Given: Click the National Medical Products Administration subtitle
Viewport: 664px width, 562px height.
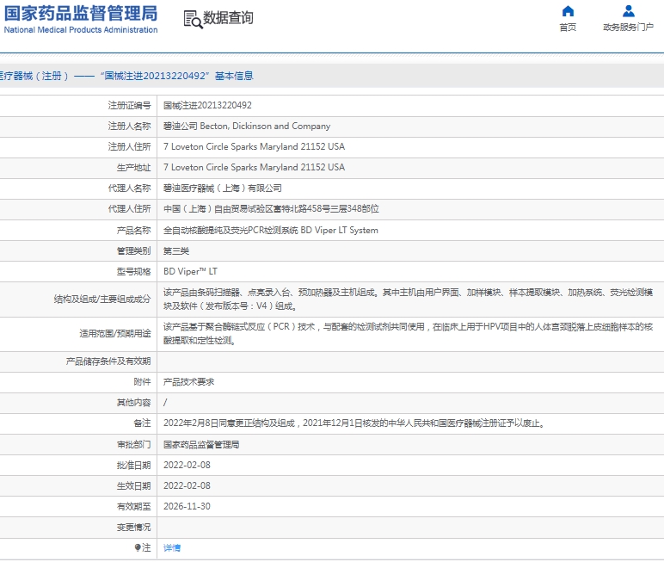Looking at the screenshot, I should tap(81, 30).
